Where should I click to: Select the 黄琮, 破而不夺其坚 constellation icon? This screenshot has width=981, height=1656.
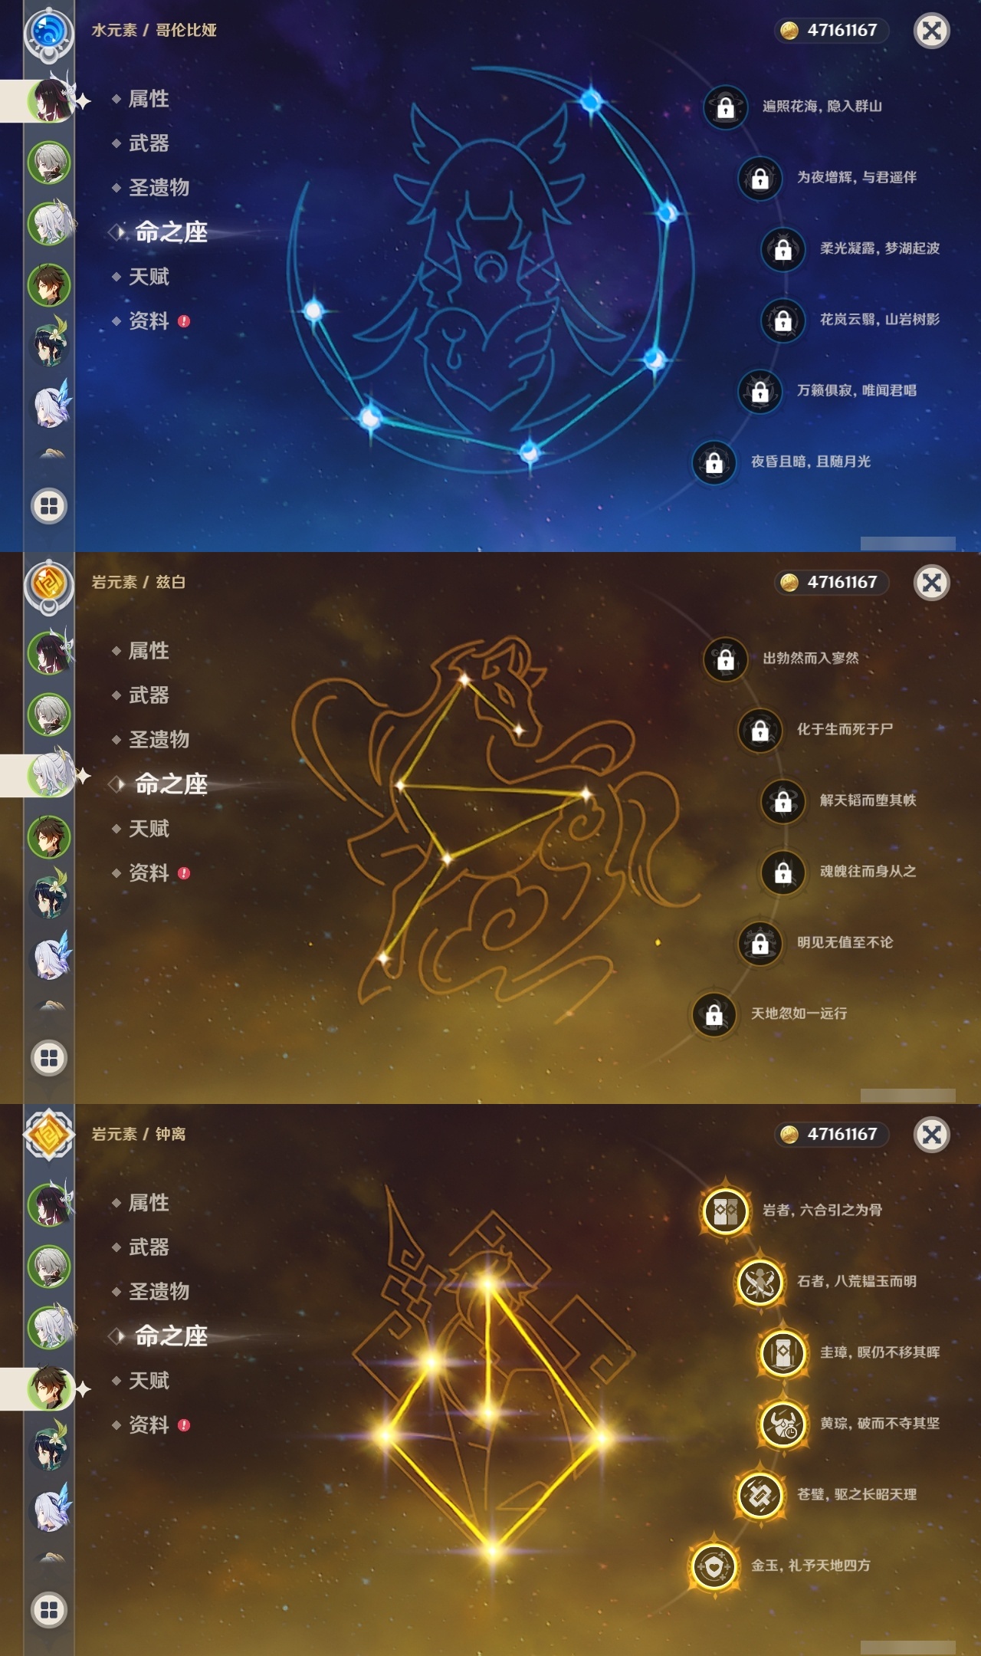point(783,1424)
